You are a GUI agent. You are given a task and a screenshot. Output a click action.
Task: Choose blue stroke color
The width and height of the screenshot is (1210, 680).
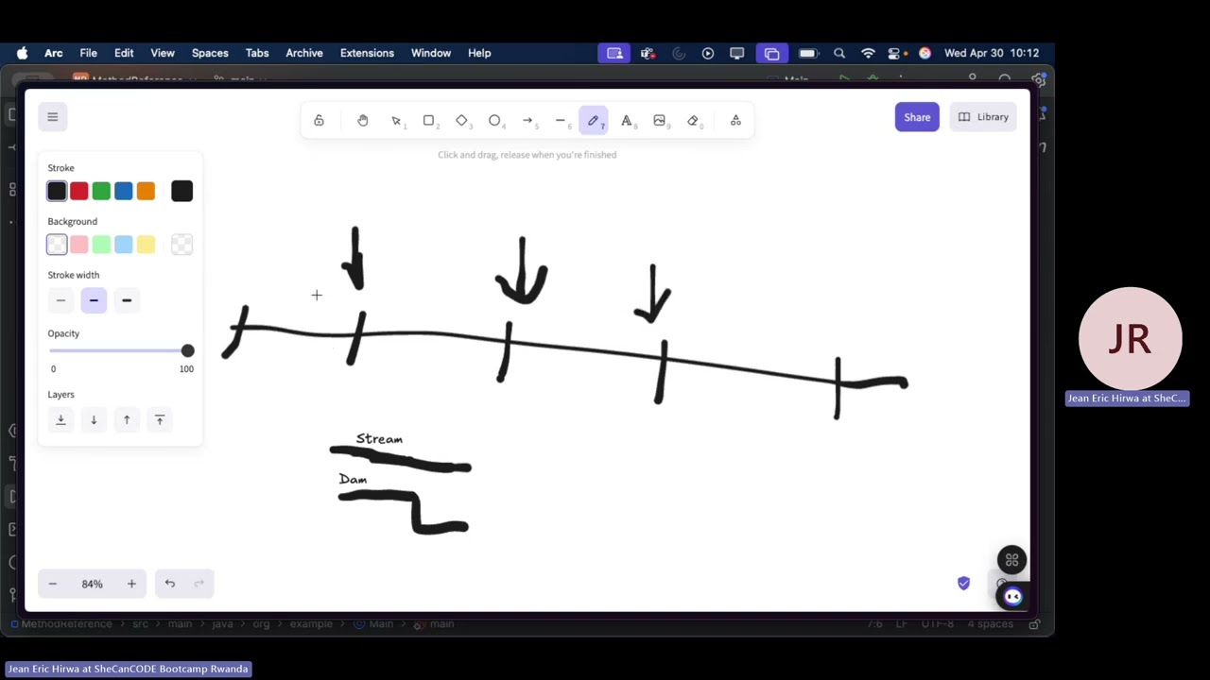pos(124,192)
